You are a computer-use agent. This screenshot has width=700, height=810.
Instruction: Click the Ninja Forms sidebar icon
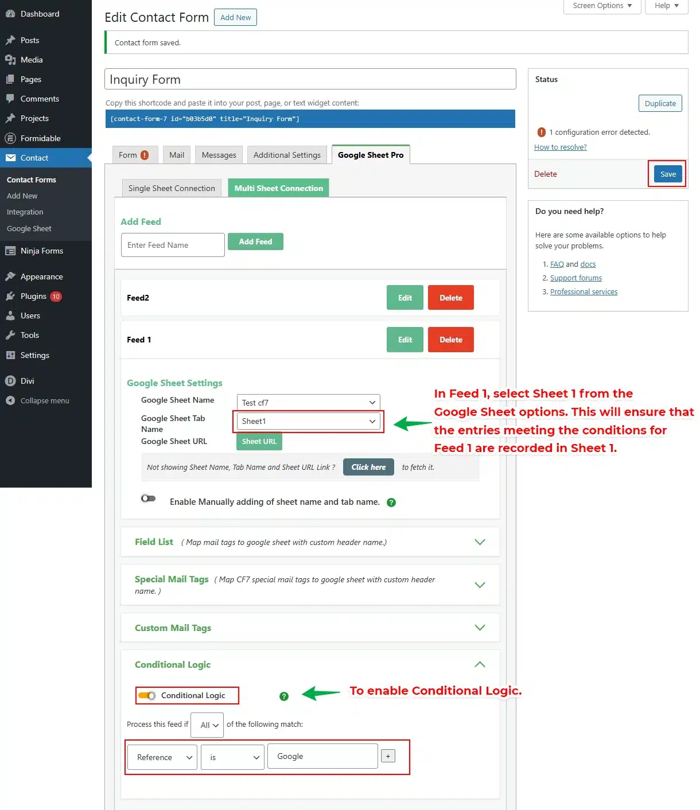click(x=10, y=251)
